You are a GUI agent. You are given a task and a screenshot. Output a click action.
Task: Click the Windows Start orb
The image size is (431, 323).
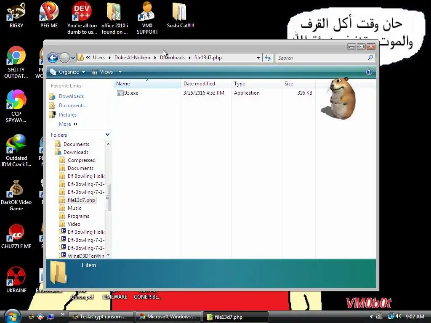click(x=12, y=316)
